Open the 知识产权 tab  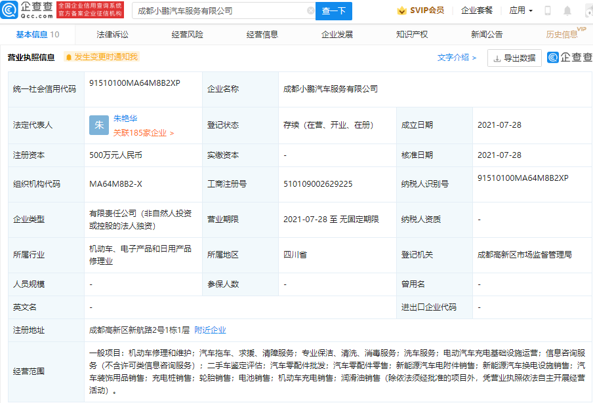click(412, 34)
